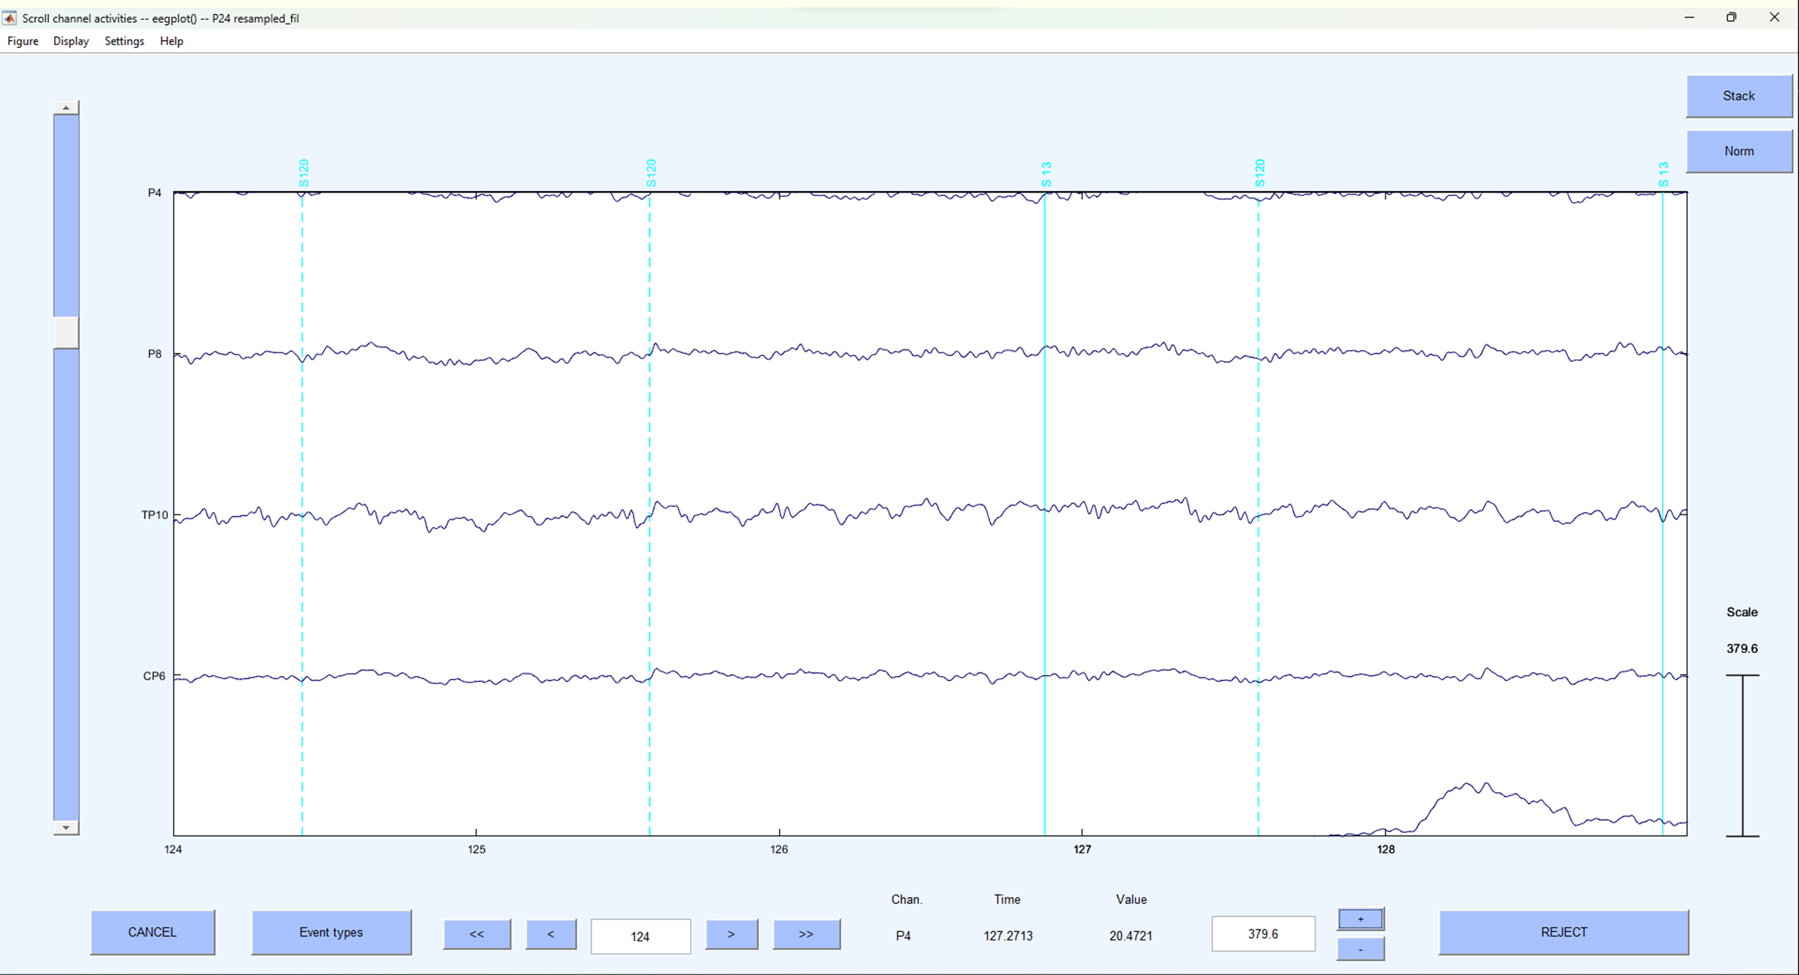Viewport: 1799px width, 975px height.
Task: Decrease amplitude scale with - stepper
Action: point(1360,948)
